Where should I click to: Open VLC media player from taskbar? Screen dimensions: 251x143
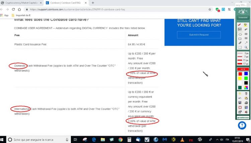tap(182, 140)
